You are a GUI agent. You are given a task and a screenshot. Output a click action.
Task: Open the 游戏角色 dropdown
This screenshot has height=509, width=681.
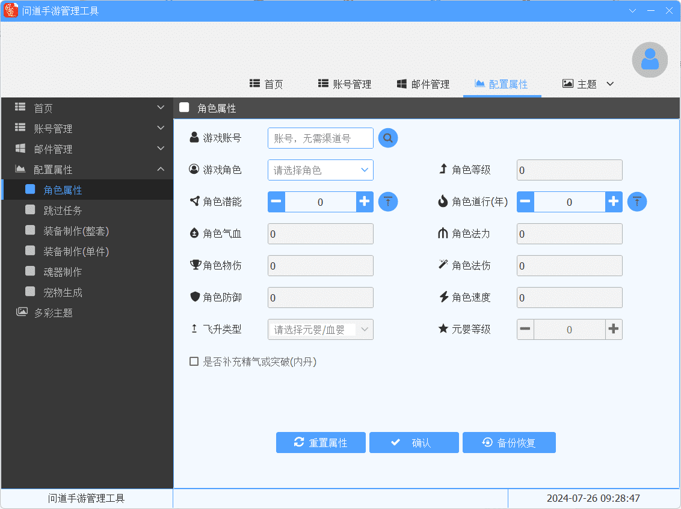(320, 170)
